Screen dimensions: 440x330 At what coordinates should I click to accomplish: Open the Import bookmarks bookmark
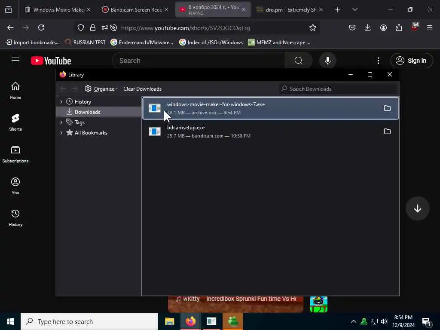coord(33,43)
